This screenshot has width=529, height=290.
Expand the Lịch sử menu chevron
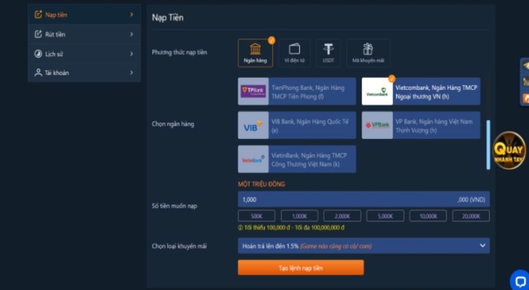[x=131, y=54]
